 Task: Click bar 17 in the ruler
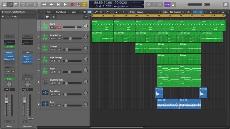pyautogui.click(x=137, y=16)
